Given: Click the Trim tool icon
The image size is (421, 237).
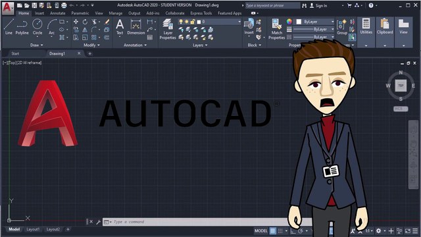Looking at the screenshot, I should pos(94,22).
